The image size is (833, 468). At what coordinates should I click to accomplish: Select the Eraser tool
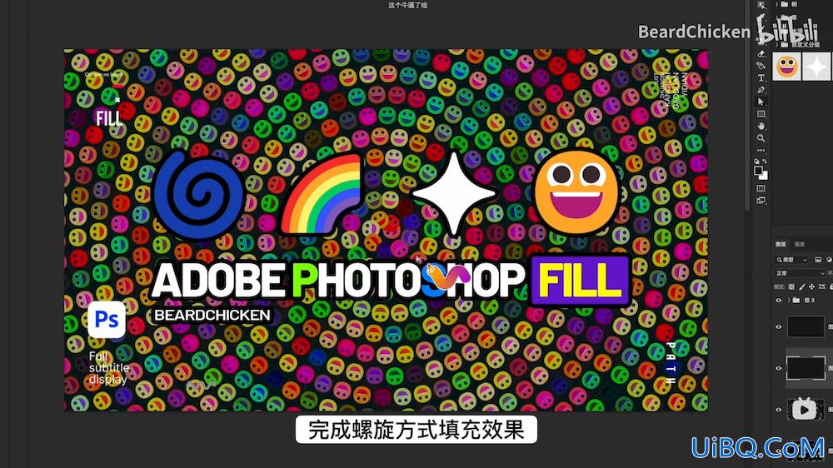(x=761, y=53)
